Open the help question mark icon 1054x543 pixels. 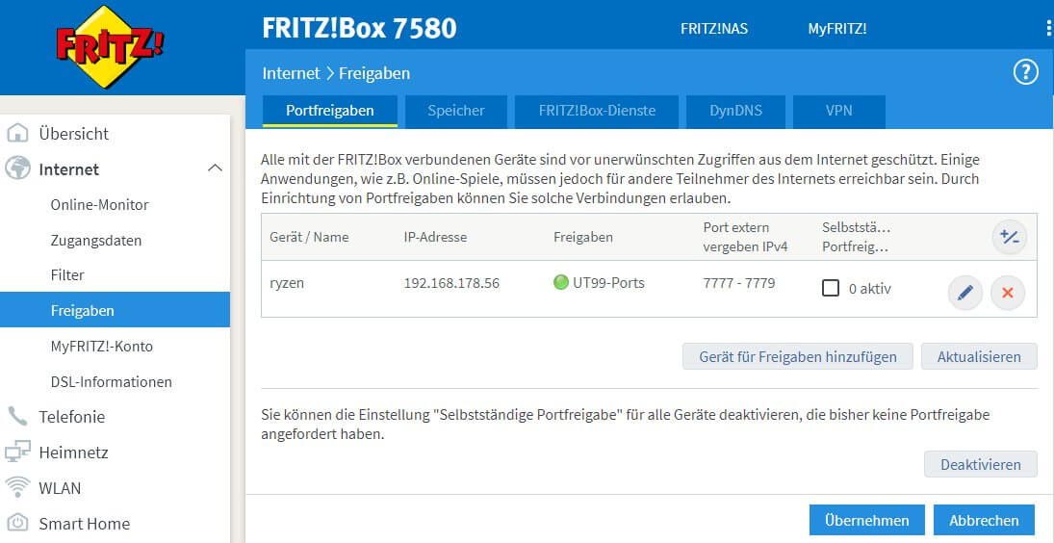pyautogui.click(x=1025, y=72)
